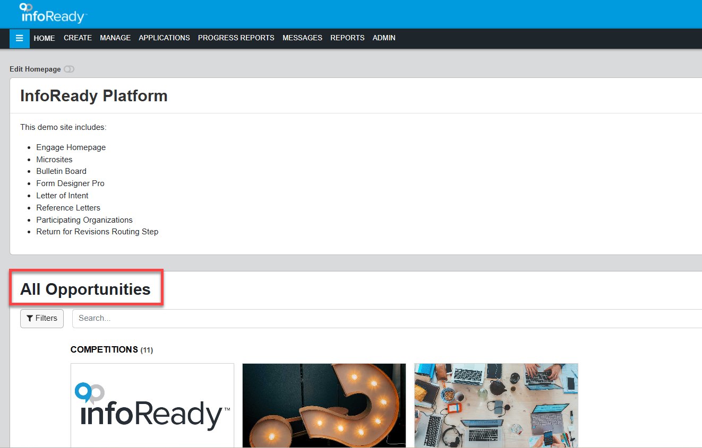The image size is (702, 448).
Task: Open the laptops workspace competition card
Action: coord(496,406)
